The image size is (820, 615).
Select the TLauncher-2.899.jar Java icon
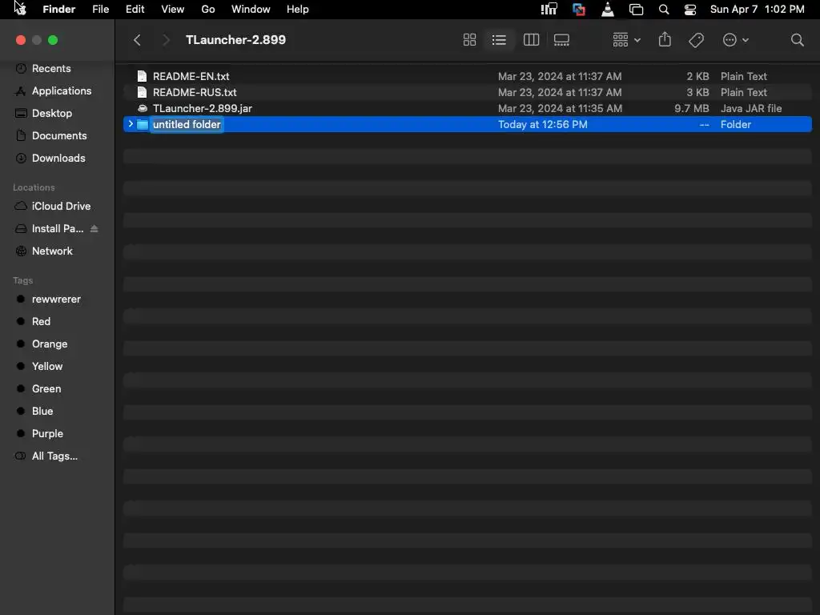pyautogui.click(x=143, y=108)
